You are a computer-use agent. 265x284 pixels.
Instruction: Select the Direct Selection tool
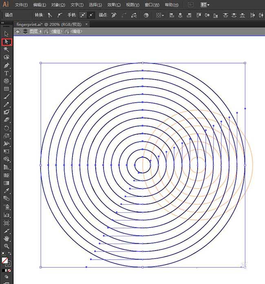[x=7, y=42]
